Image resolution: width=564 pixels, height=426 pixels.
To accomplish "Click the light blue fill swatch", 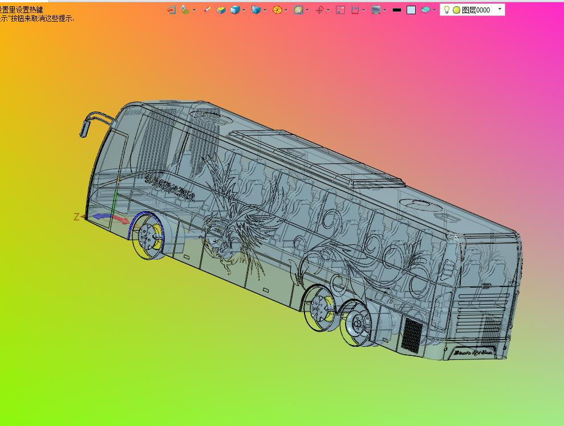I will pos(411,10).
